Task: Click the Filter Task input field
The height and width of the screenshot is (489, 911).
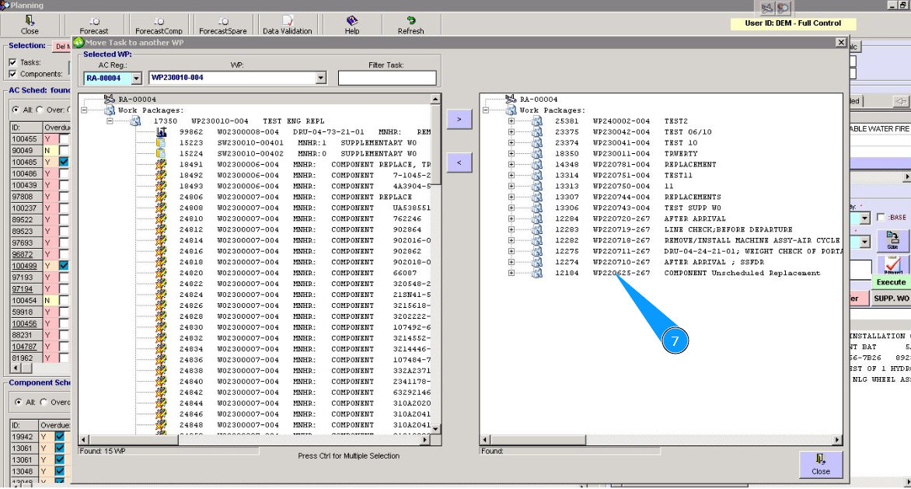Action: click(x=386, y=78)
